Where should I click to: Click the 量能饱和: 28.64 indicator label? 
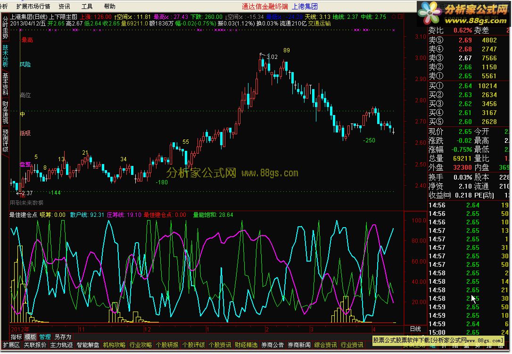[213, 215]
